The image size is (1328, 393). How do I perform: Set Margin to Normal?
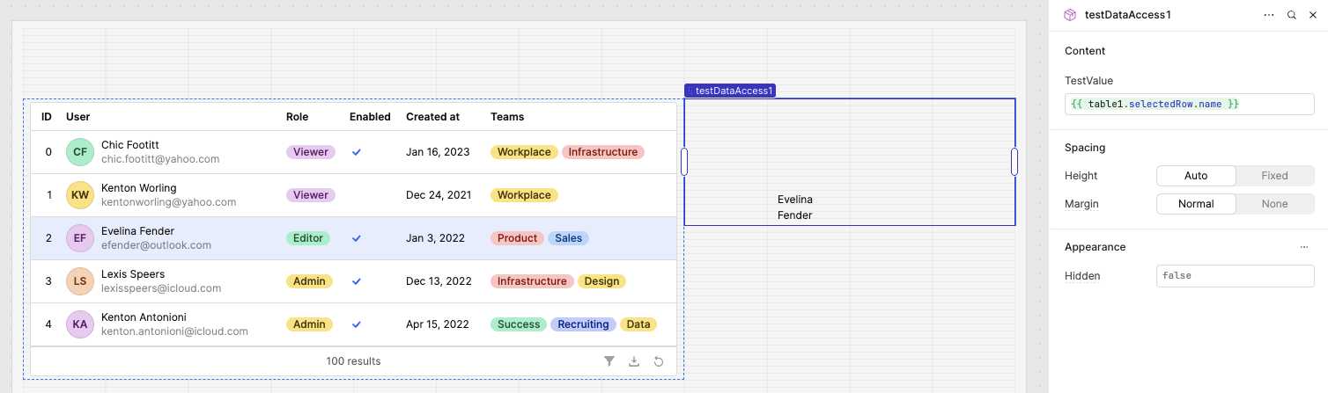pos(1196,204)
